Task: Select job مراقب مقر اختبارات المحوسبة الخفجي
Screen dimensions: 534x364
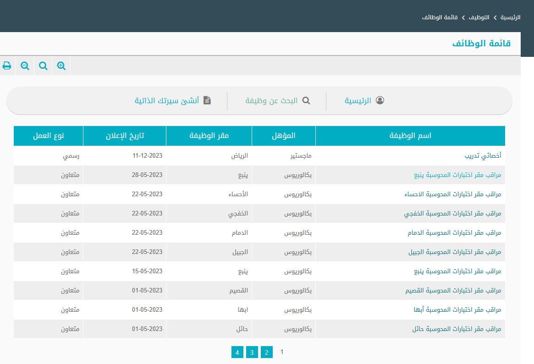Action: pyautogui.click(x=452, y=214)
